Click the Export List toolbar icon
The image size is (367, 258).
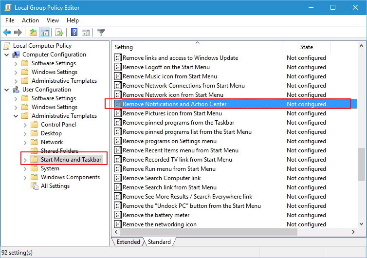tap(59, 32)
